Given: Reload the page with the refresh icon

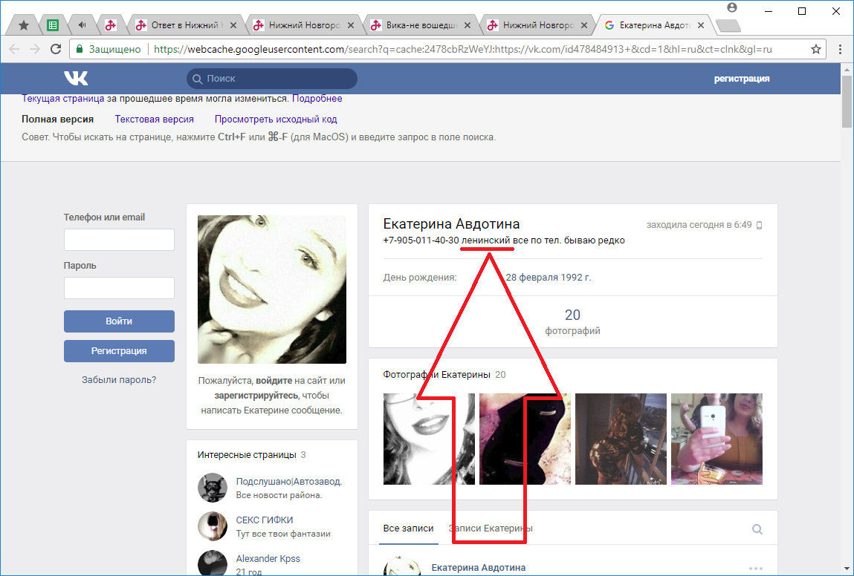Looking at the screenshot, I should coord(56,49).
